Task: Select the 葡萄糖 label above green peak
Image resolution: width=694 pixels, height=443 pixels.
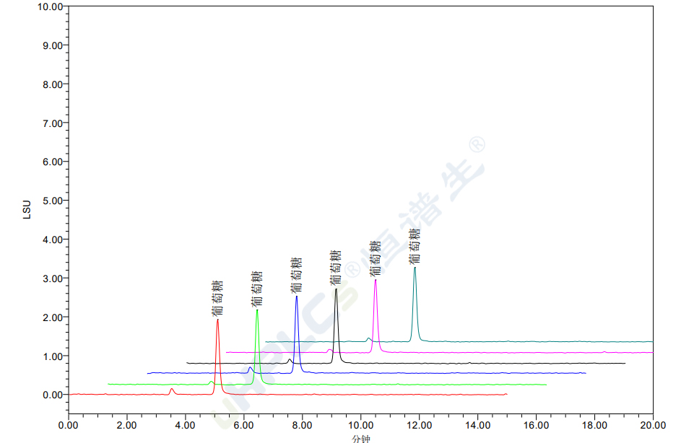Action: [x=257, y=289]
